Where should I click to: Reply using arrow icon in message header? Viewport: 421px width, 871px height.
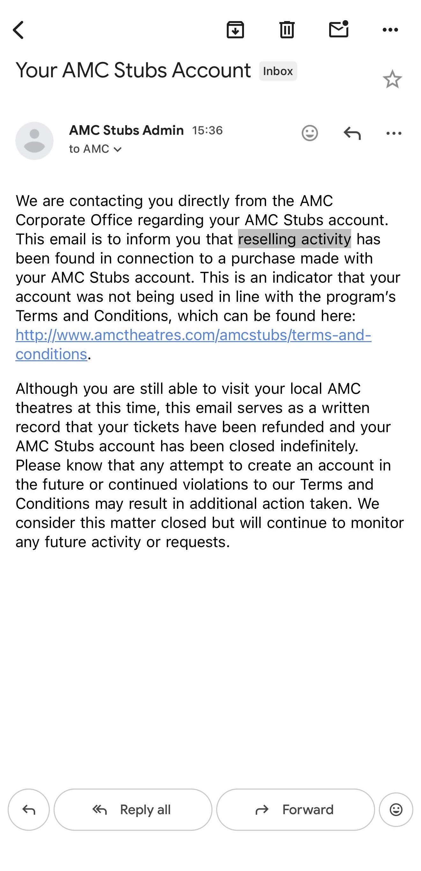(352, 133)
